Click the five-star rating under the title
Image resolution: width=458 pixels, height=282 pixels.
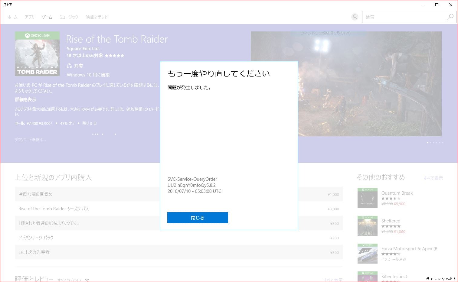(114, 56)
